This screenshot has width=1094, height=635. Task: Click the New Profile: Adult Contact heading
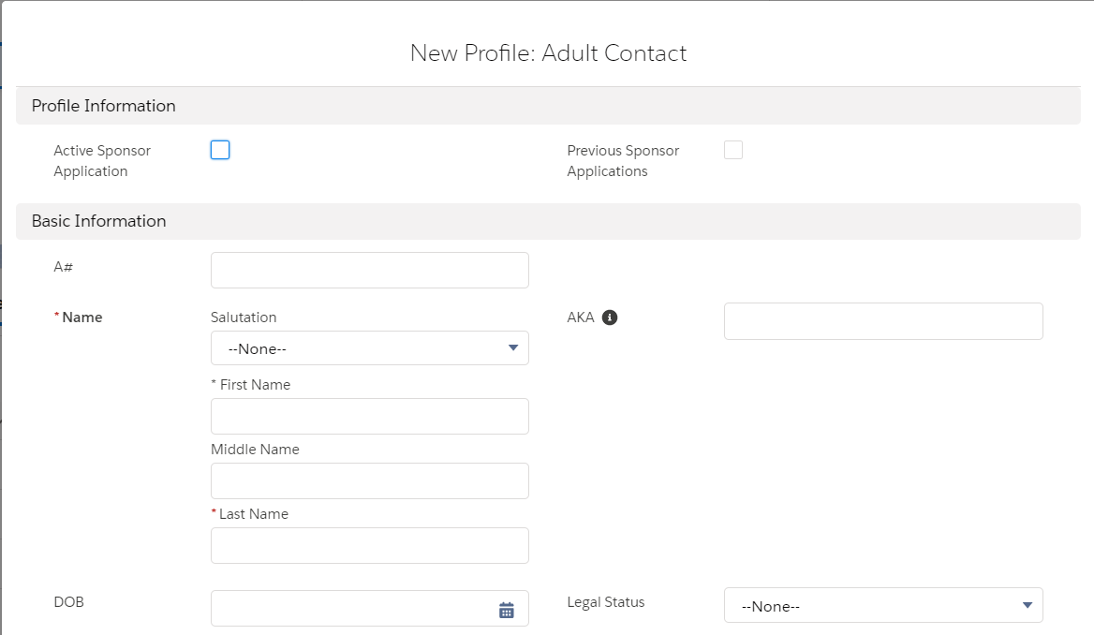[548, 53]
